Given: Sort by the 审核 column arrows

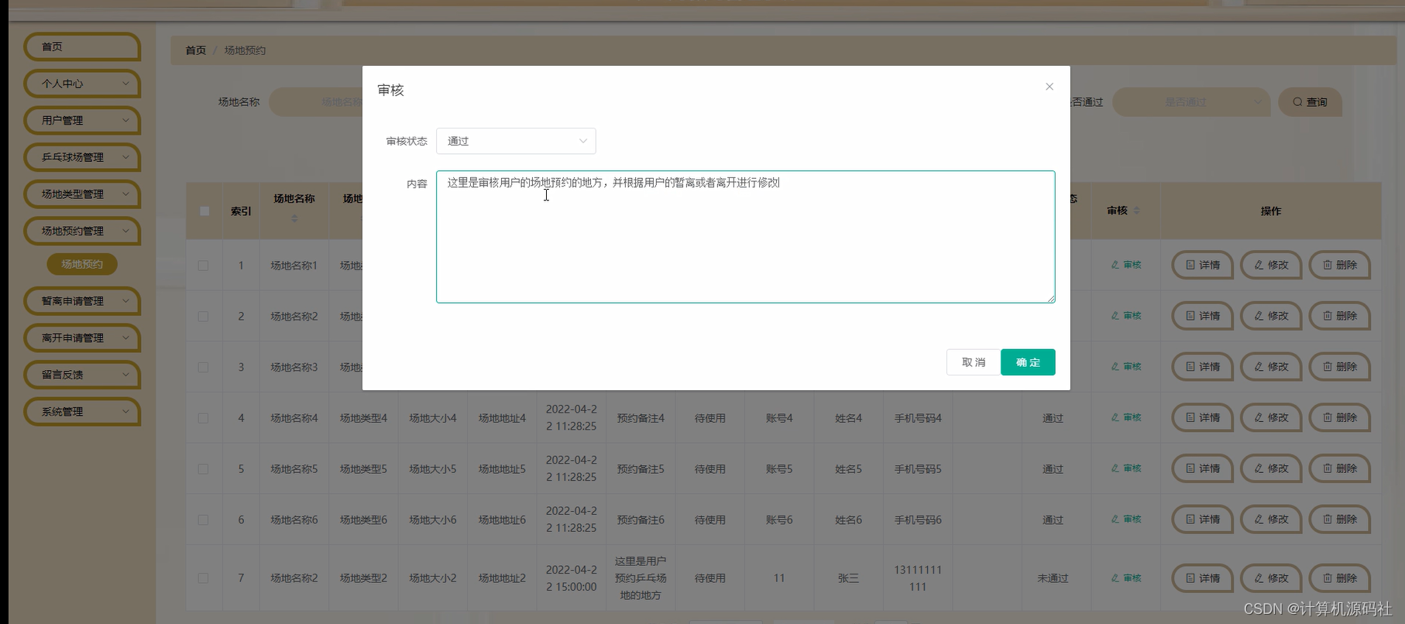Looking at the screenshot, I should click(1136, 211).
